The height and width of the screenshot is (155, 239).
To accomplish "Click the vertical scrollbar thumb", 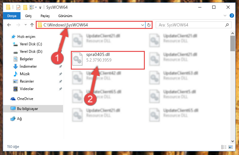I will pos(232,43).
